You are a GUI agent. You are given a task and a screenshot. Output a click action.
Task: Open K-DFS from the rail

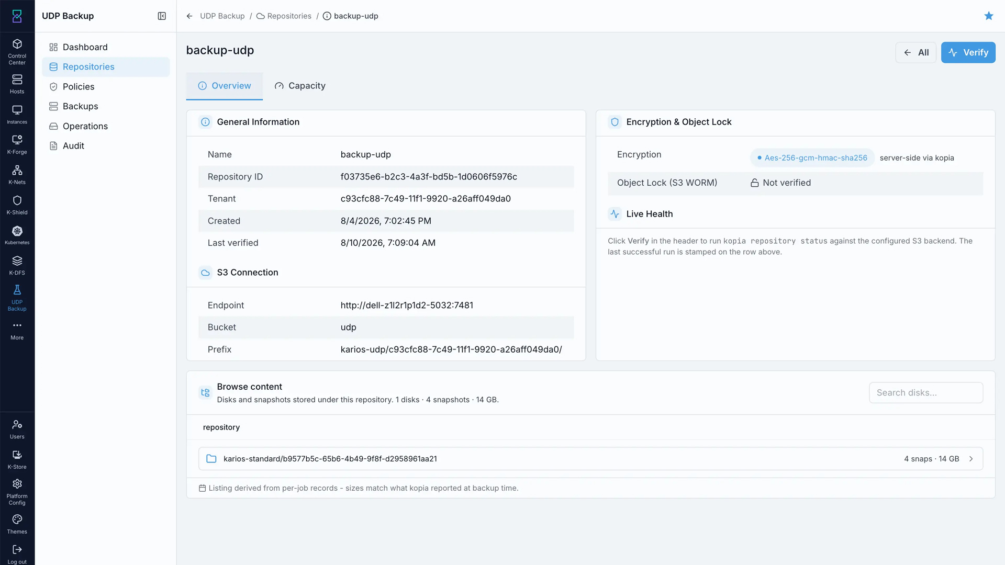coord(17,265)
